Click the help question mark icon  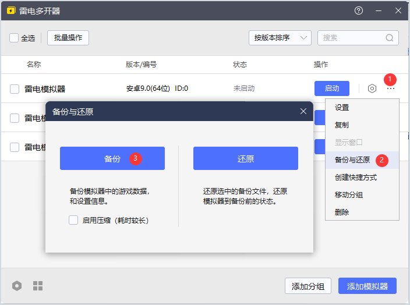[359, 10]
